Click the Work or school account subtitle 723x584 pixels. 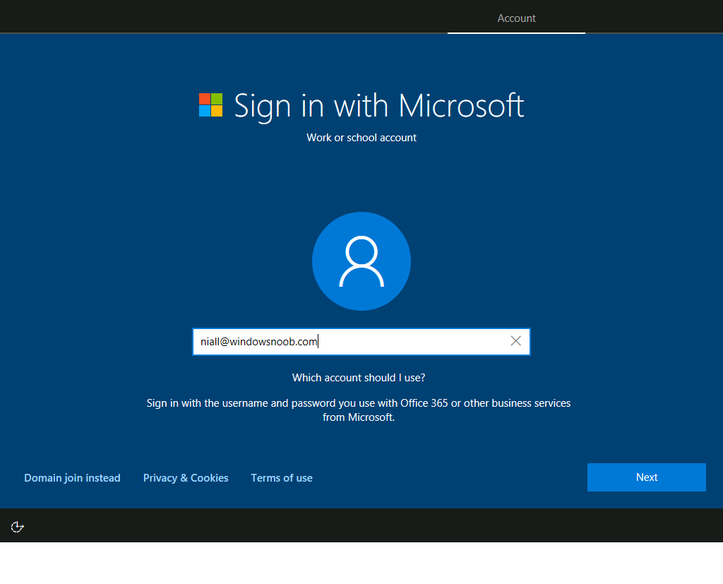[x=361, y=138]
